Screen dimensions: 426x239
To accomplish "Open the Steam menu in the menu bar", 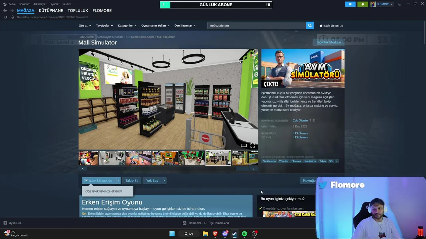I will click(x=11, y=4).
